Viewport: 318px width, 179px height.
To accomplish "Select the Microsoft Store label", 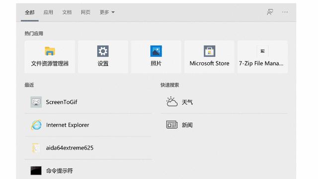I will pyautogui.click(x=209, y=63).
